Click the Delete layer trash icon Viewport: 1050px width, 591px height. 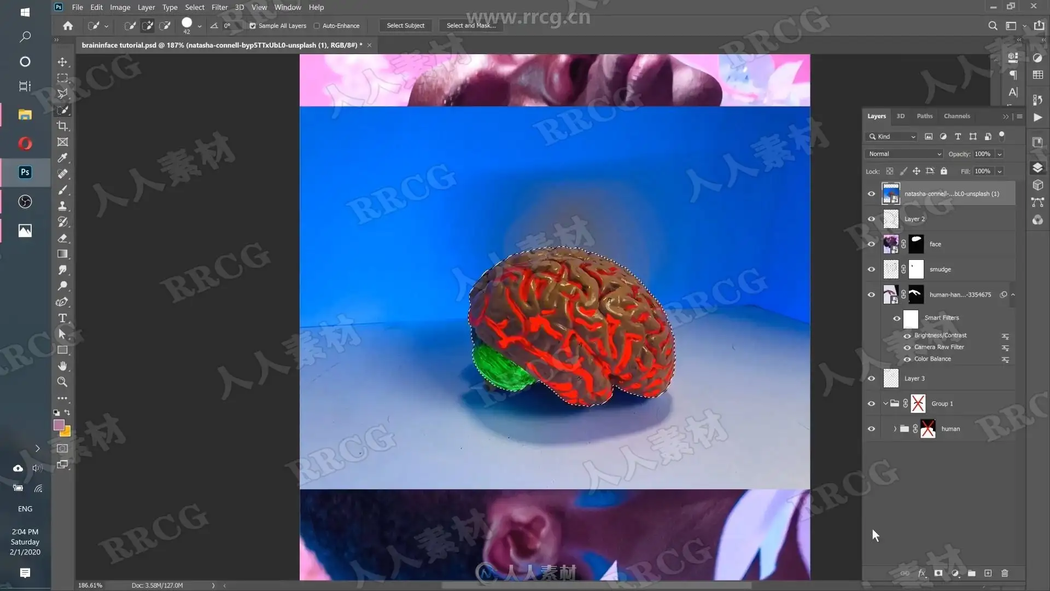pos(1005,573)
